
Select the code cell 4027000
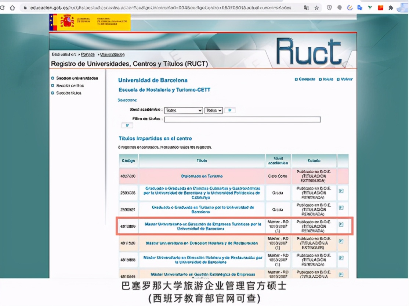128,176
